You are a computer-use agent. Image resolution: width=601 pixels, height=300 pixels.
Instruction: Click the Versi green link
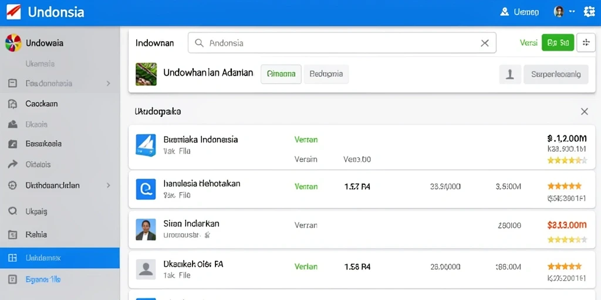(528, 43)
